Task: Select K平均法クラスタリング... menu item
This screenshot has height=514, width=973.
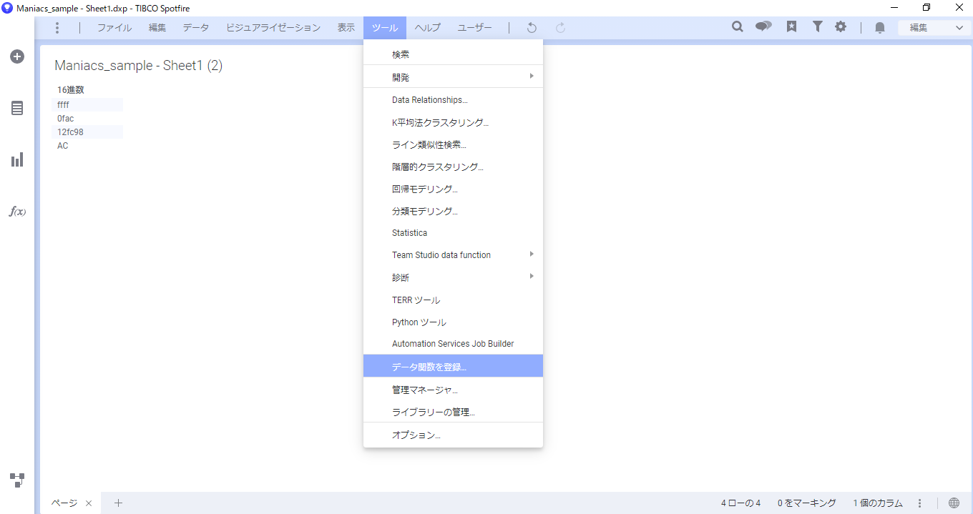Action: tap(454, 122)
